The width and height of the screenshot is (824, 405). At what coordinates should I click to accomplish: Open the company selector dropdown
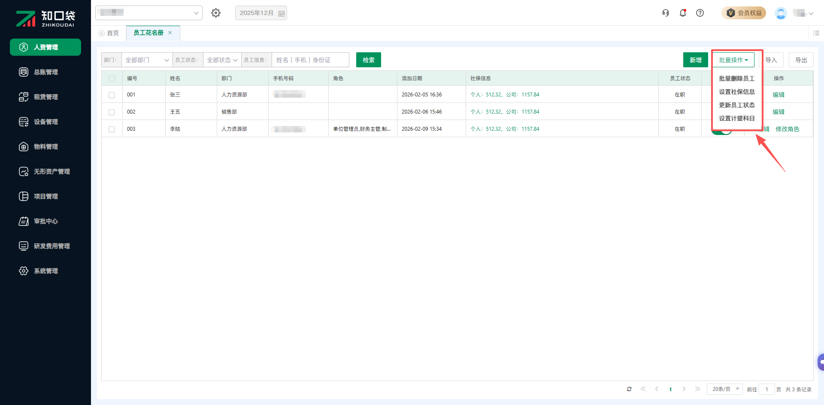149,13
